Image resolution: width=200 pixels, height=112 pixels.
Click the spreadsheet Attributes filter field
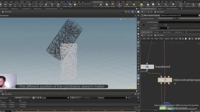115,98
